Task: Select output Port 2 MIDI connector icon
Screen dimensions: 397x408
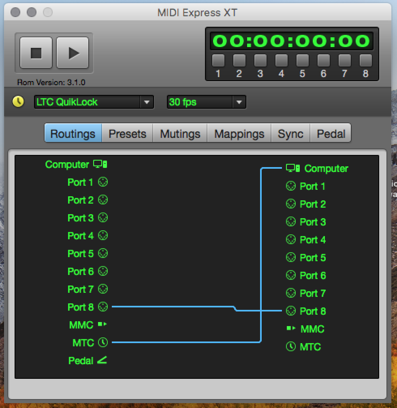Action: coord(291,204)
